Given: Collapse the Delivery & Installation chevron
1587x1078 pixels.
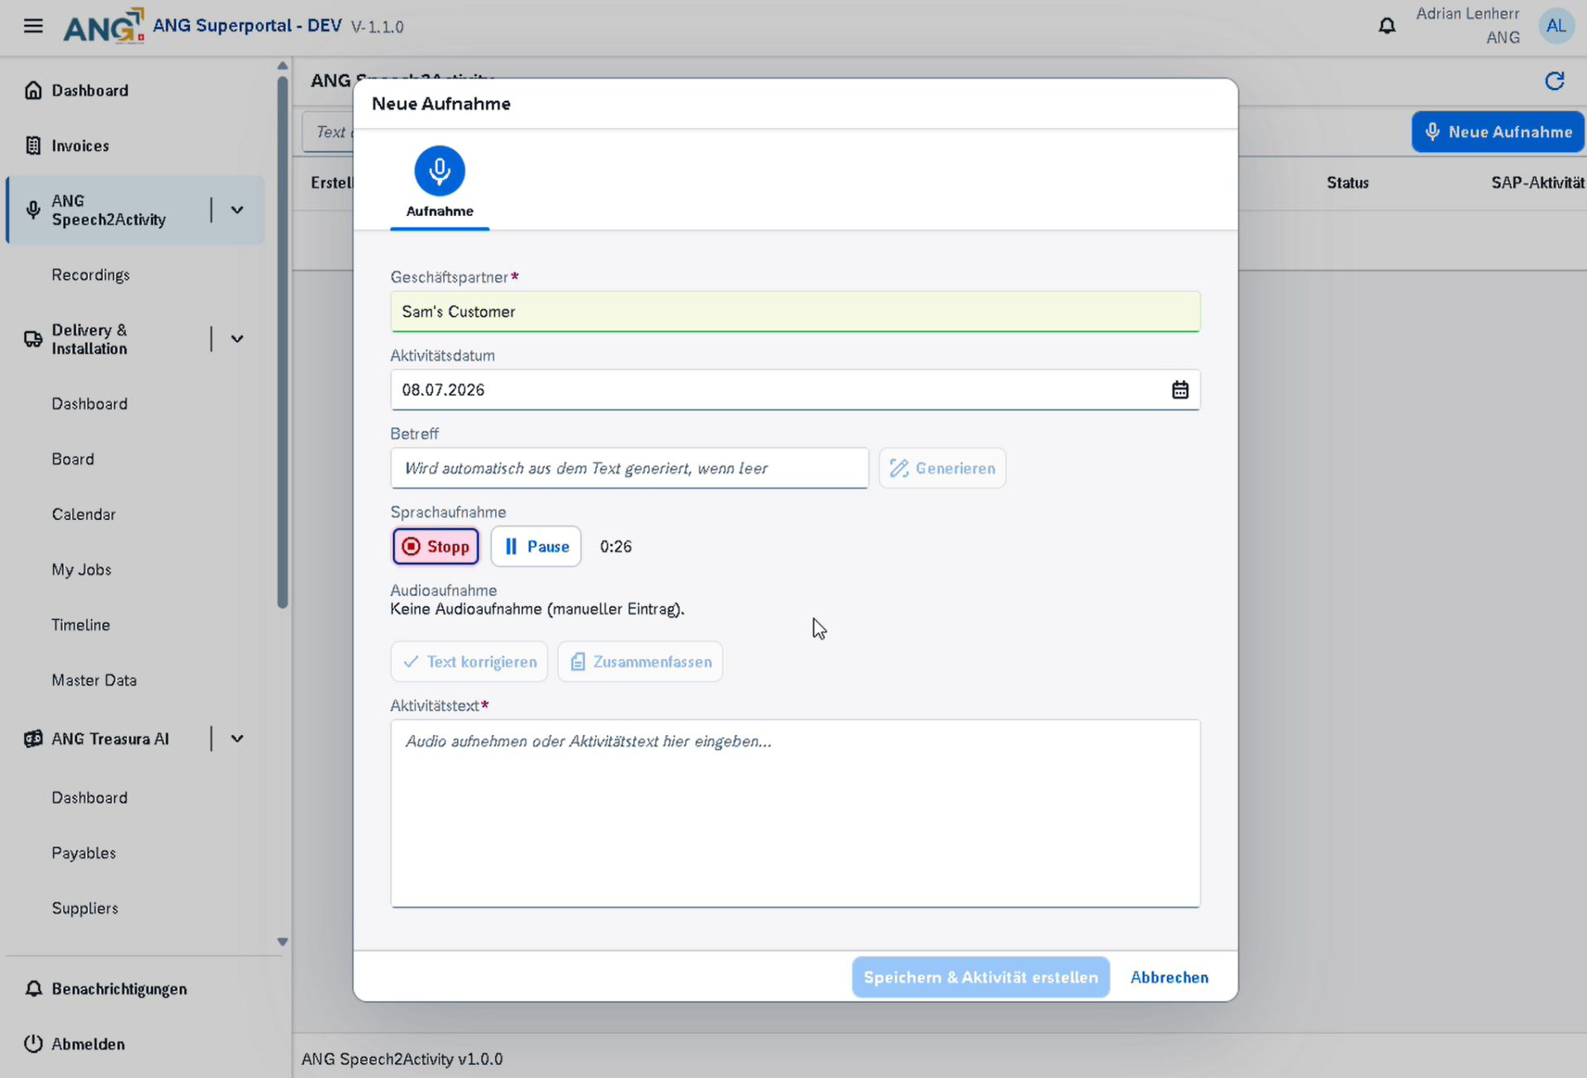Looking at the screenshot, I should click(x=237, y=339).
